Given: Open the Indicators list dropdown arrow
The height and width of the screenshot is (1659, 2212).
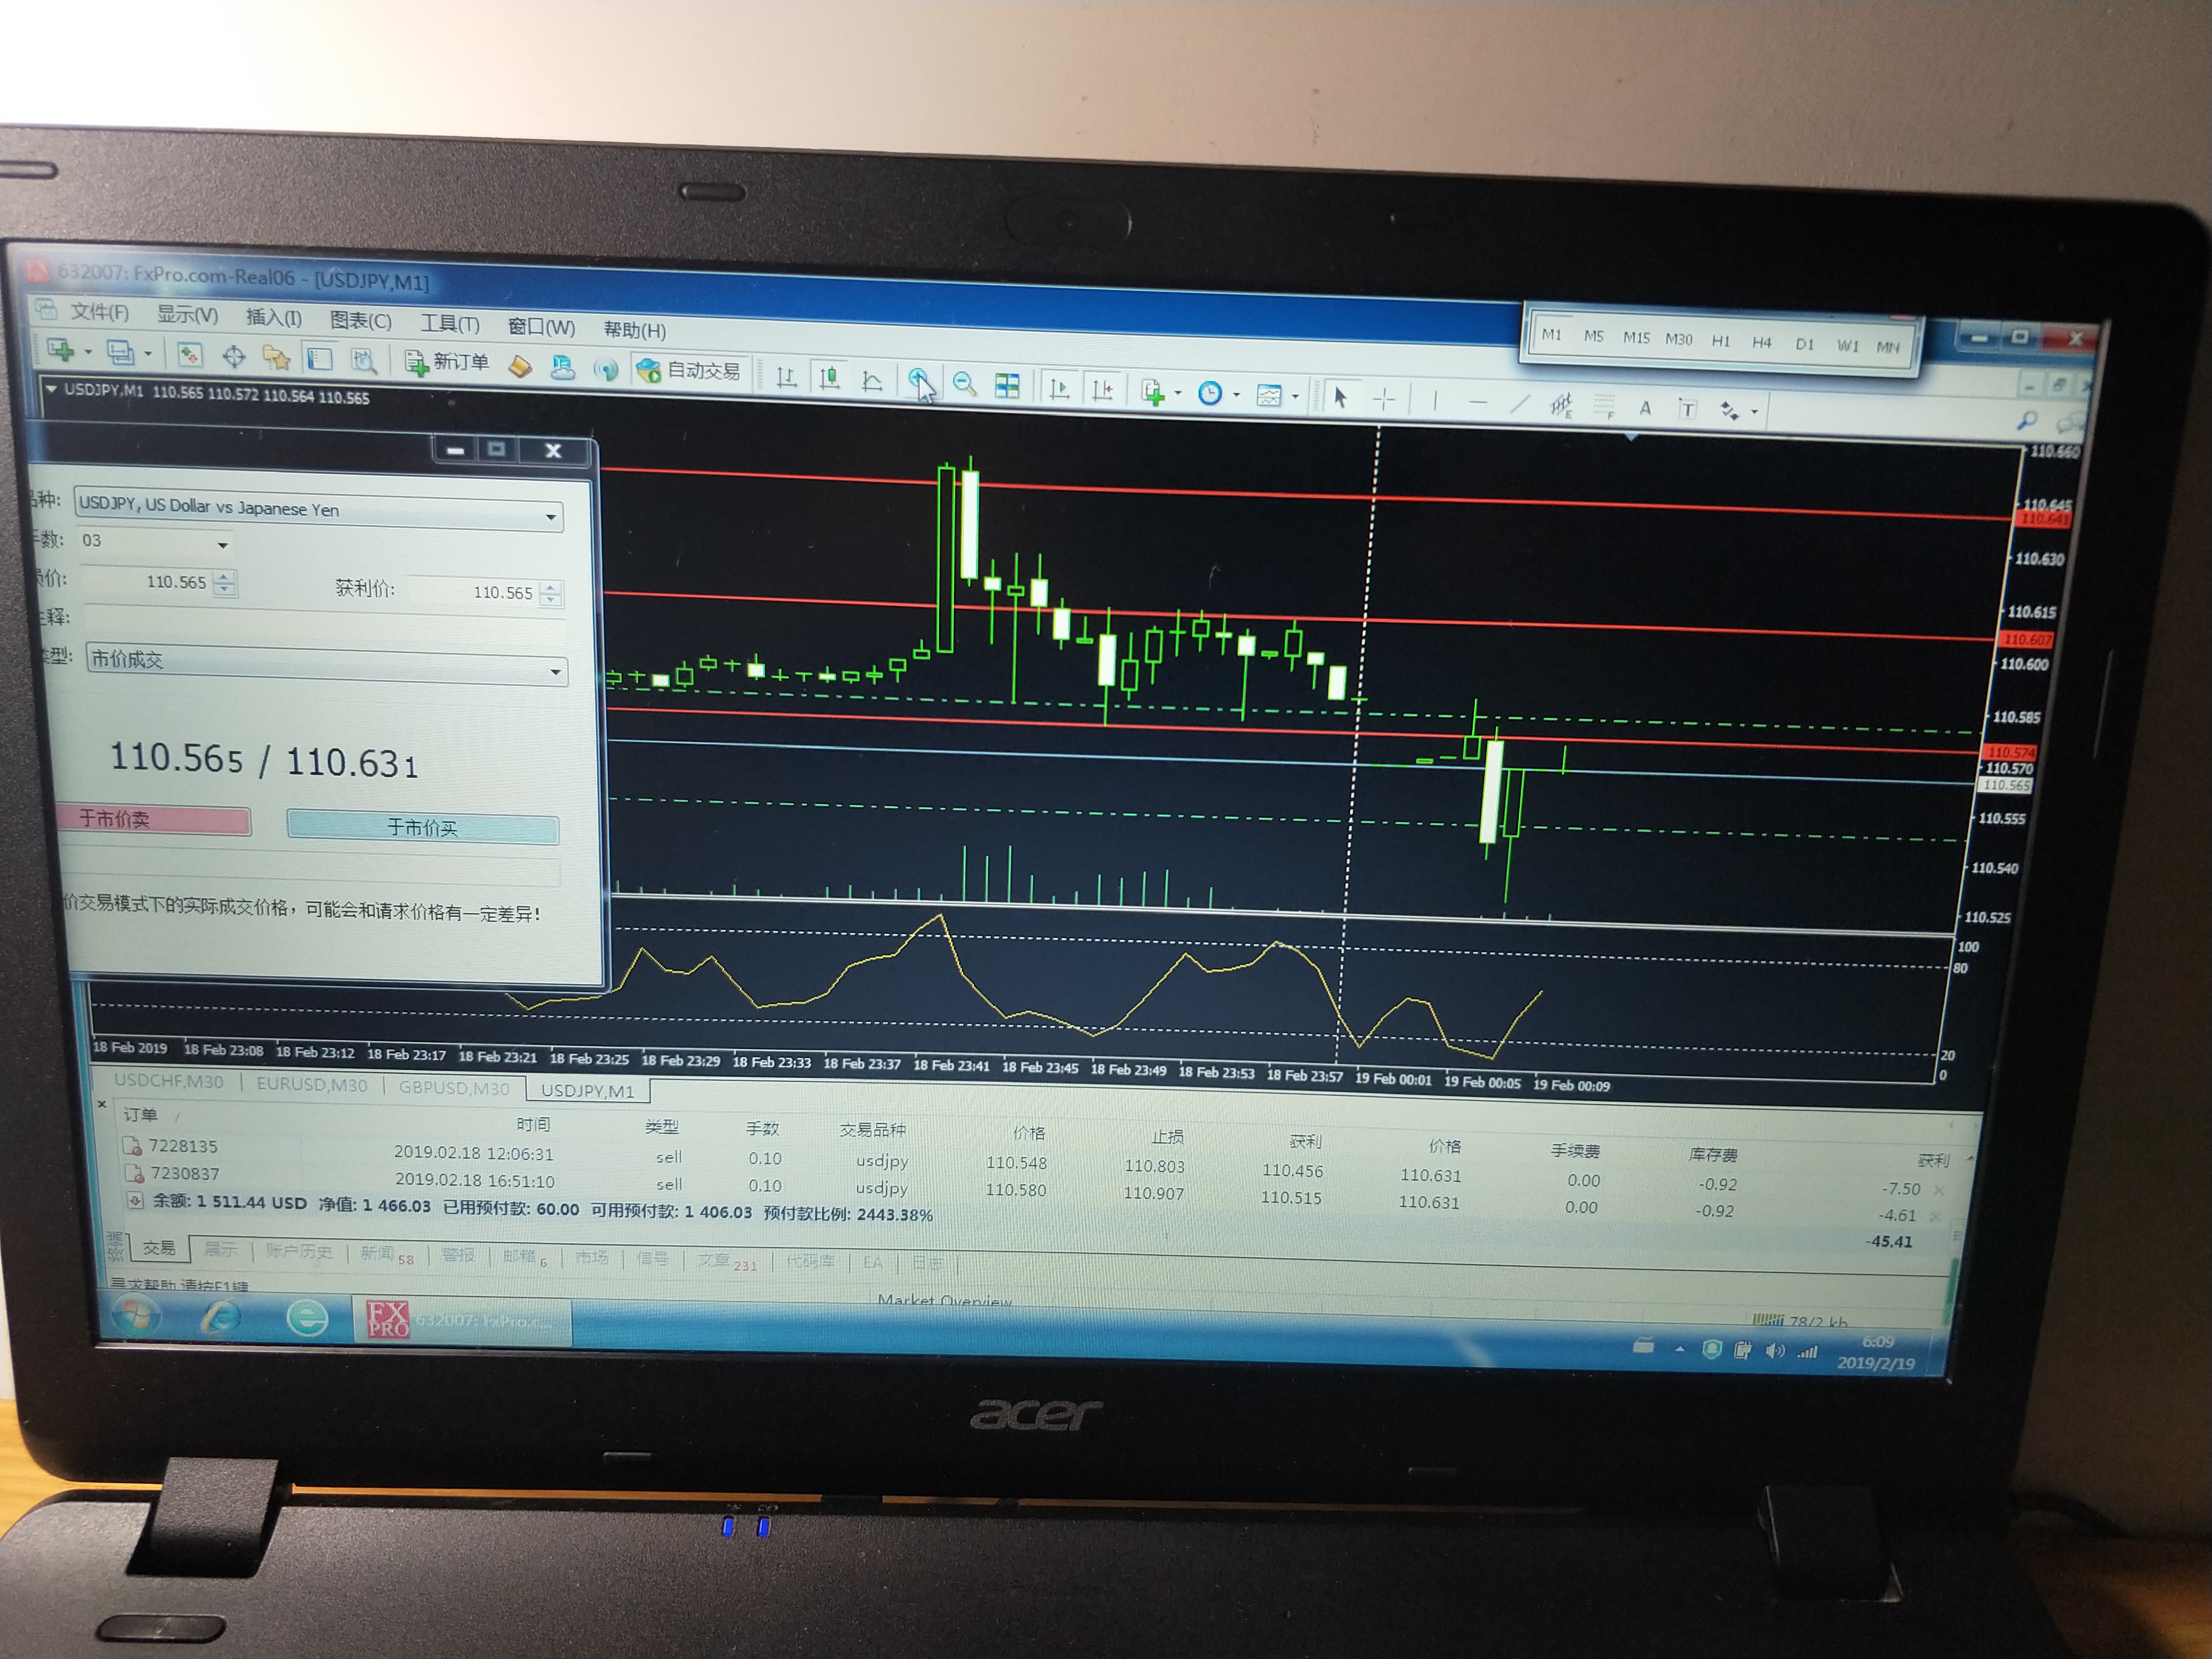Looking at the screenshot, I should (1177, 393).
